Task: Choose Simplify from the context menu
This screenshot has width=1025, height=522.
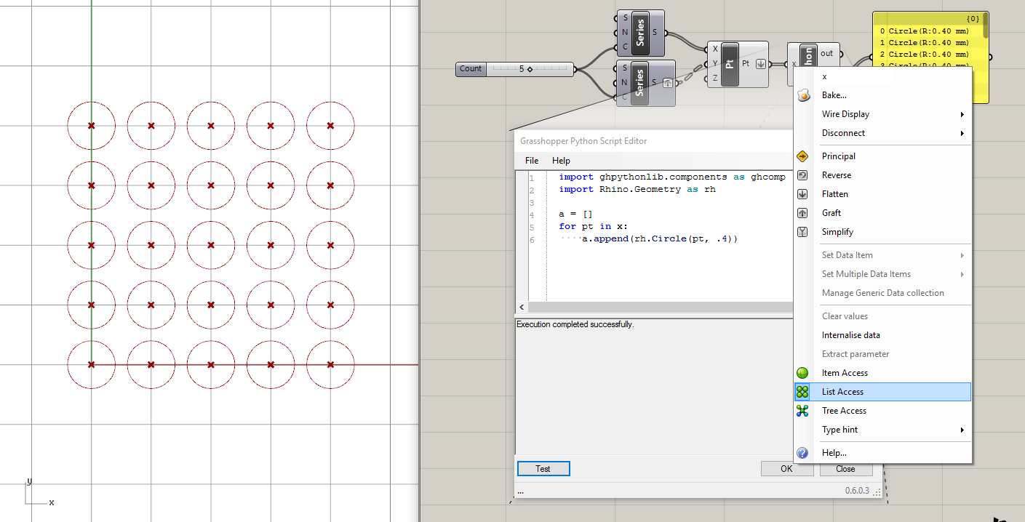Action: click(837, 231)
